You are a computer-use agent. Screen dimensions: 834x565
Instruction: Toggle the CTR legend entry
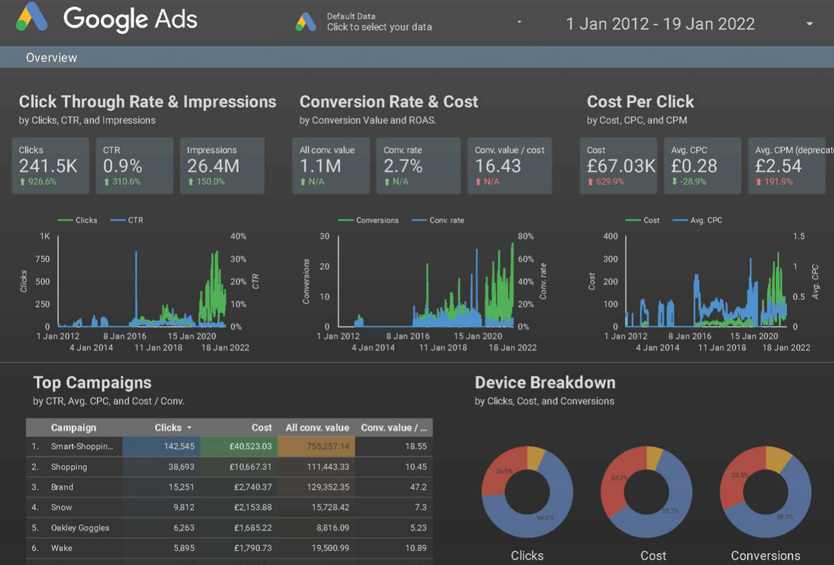127,220
